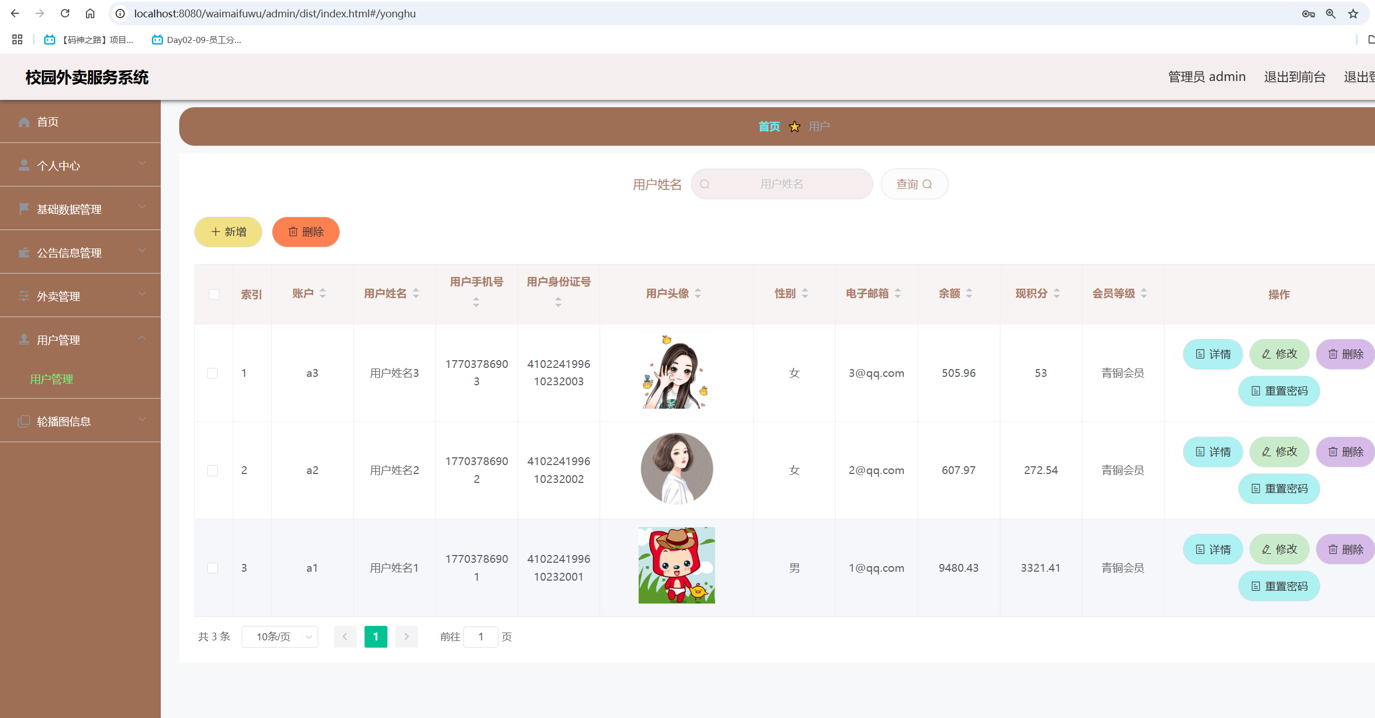Click the yellow 新增 button
This screenshot has height=718, width=1375.
tap(228, 232)
